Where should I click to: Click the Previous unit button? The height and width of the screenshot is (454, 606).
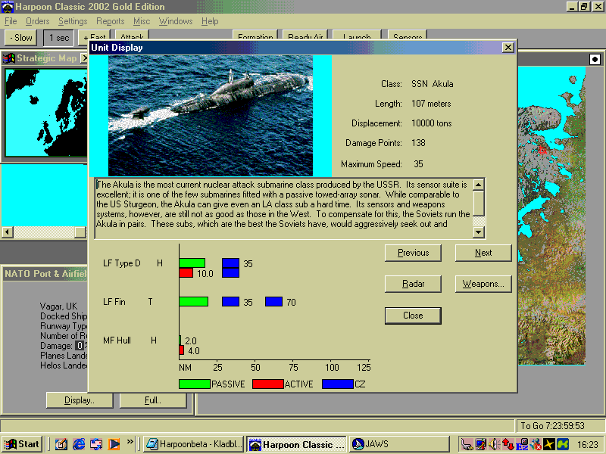point(413,253)
